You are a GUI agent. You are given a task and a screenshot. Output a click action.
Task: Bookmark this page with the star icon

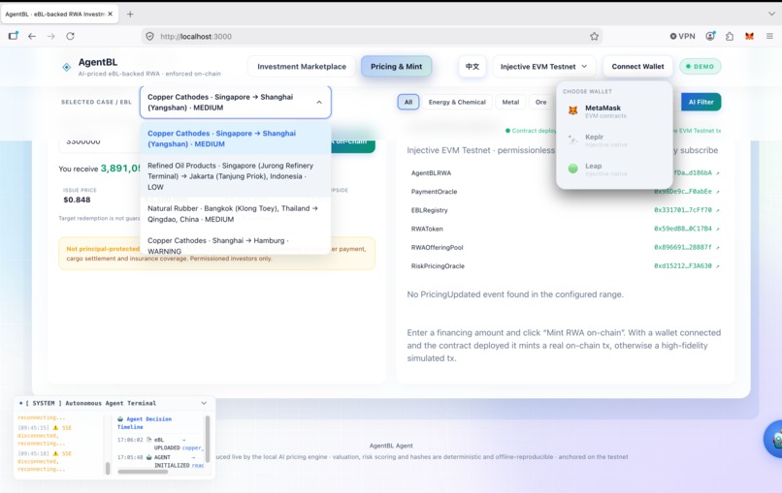click(594, 37)
